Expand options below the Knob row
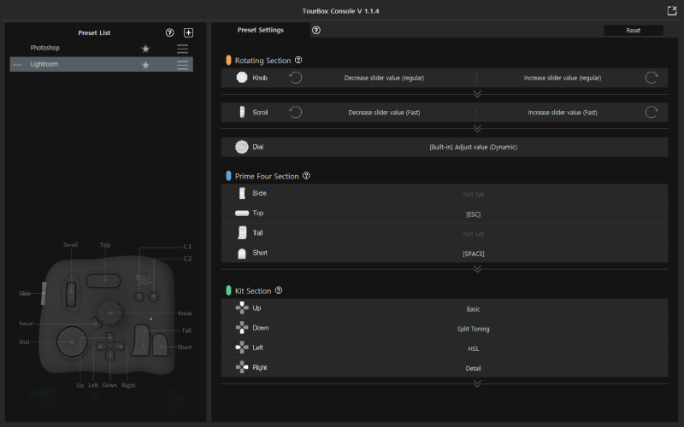The height and width of the screenshot is (427, 684). pyautogui.click(x=477, y=94)
